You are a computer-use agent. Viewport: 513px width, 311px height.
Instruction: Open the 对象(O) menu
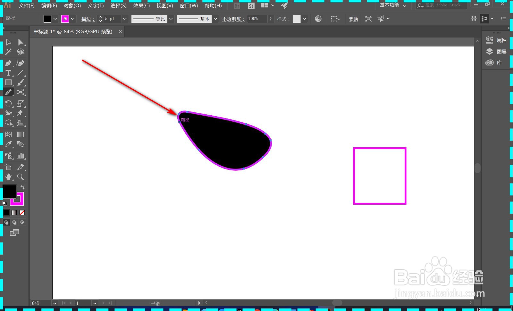72,5
